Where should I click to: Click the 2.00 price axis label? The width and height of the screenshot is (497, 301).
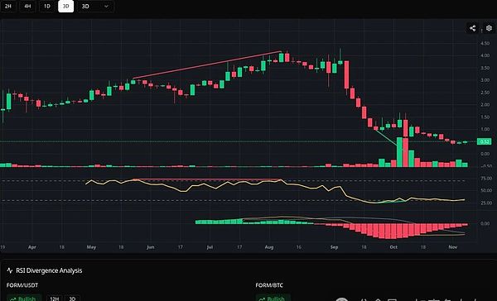click(x=485, y=105)
